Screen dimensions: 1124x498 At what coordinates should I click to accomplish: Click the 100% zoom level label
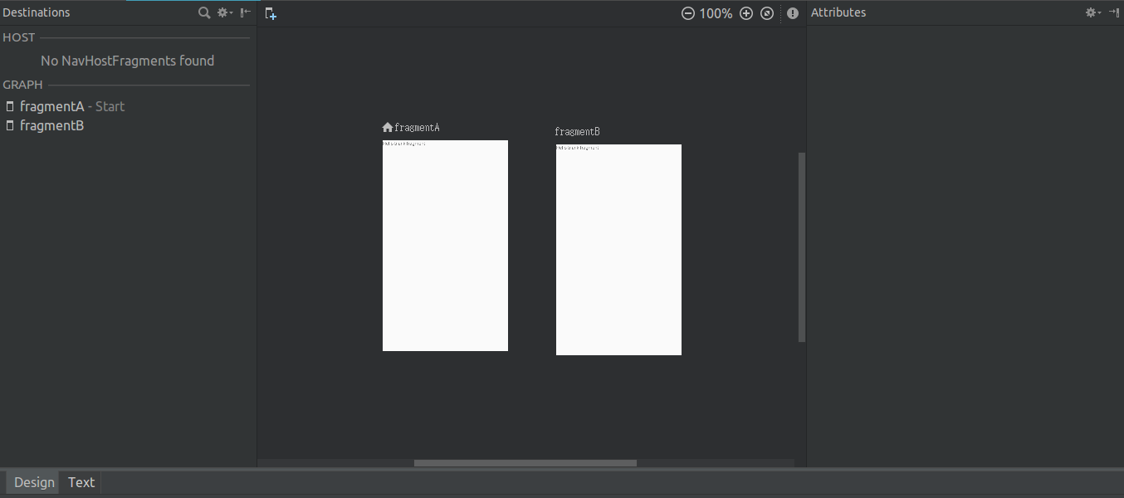(x=716, y=13)
